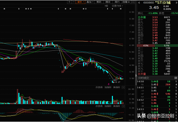Enter fullscreen chart via the expand icon
The height and width of the screenshot is (122, 178).
[x=133, y=2]
